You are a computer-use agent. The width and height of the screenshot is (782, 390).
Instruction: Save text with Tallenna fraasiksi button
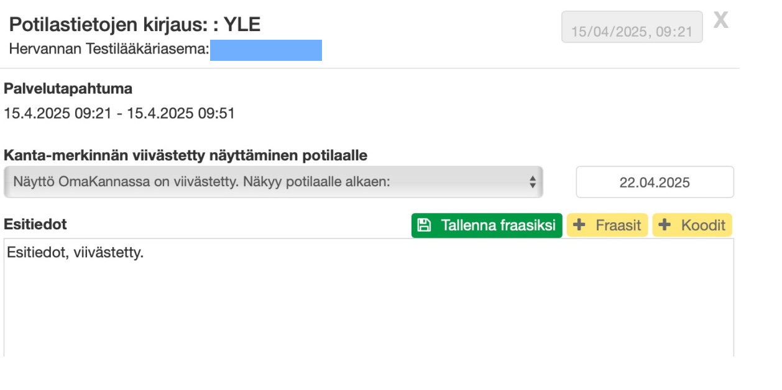click(487, 225)
